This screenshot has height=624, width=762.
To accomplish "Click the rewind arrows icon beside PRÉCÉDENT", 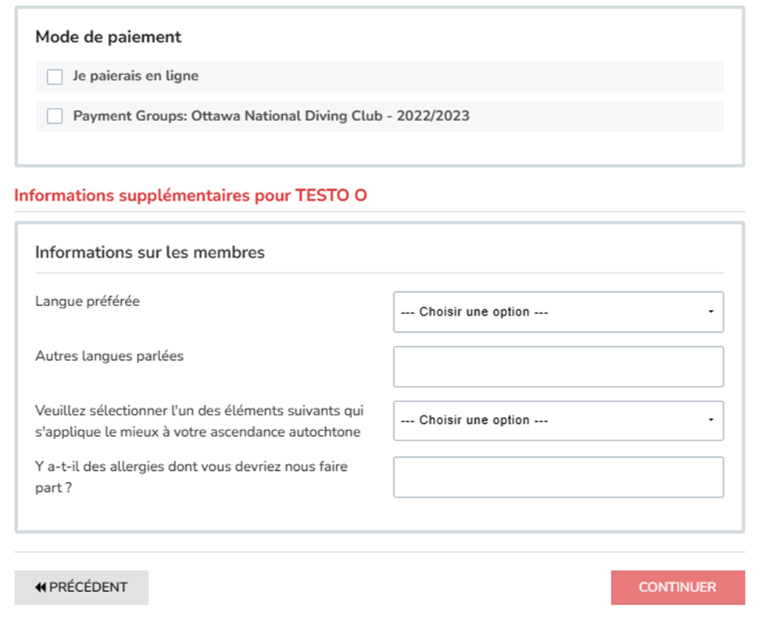I will pos(41,587).
